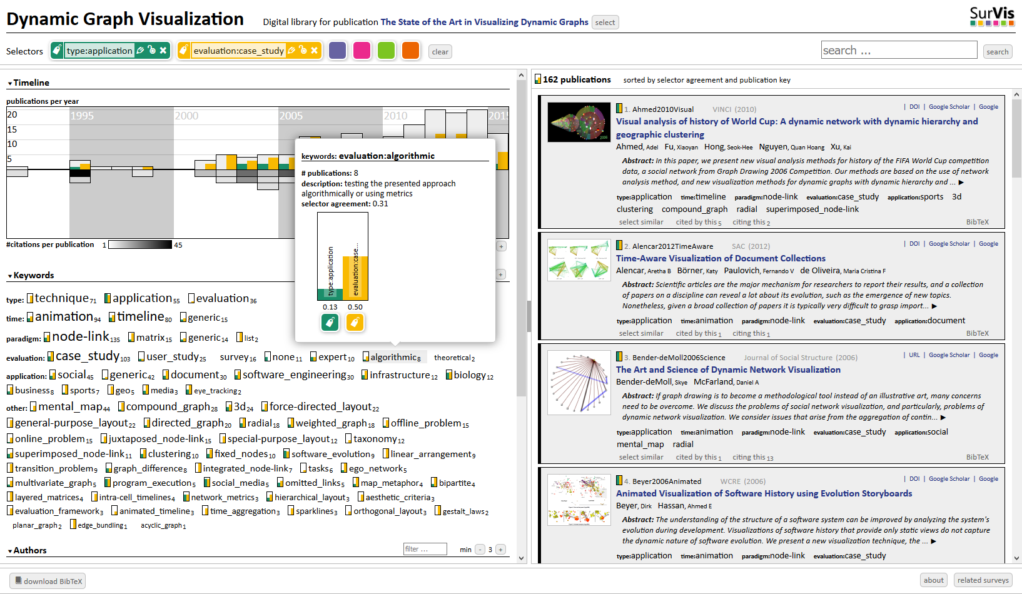Click the citations per publication gradient bar
The image size is (1022, 594).
click(140, 244)
